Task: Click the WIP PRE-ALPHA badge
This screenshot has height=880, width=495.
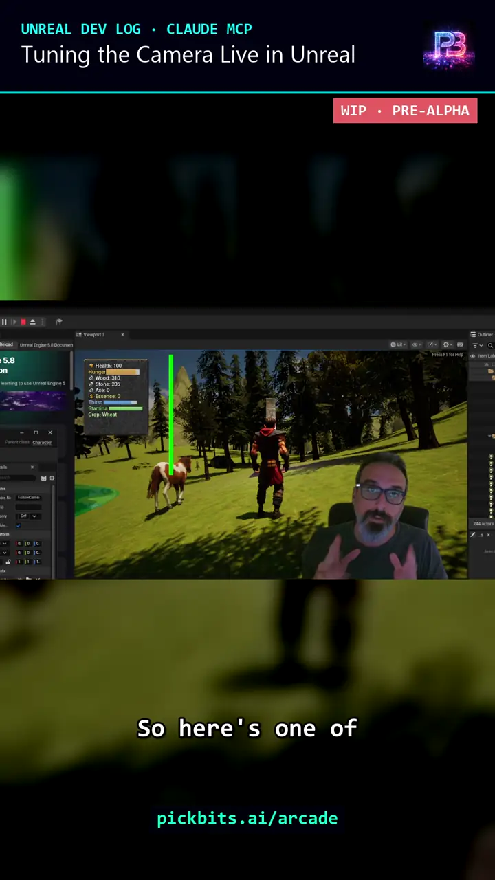Action: click(x=405, y=111)
